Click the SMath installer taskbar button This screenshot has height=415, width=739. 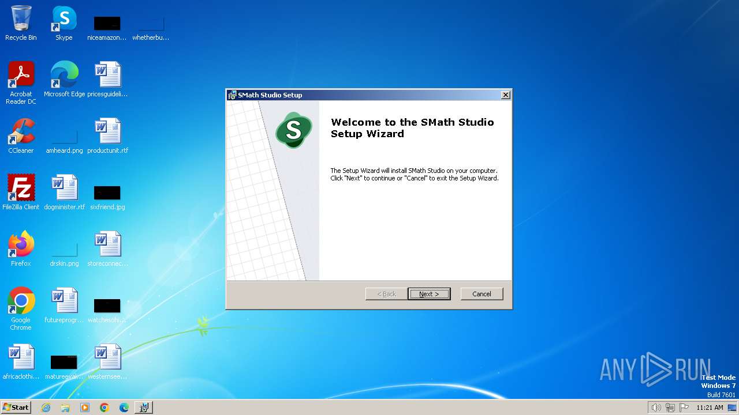144,408
